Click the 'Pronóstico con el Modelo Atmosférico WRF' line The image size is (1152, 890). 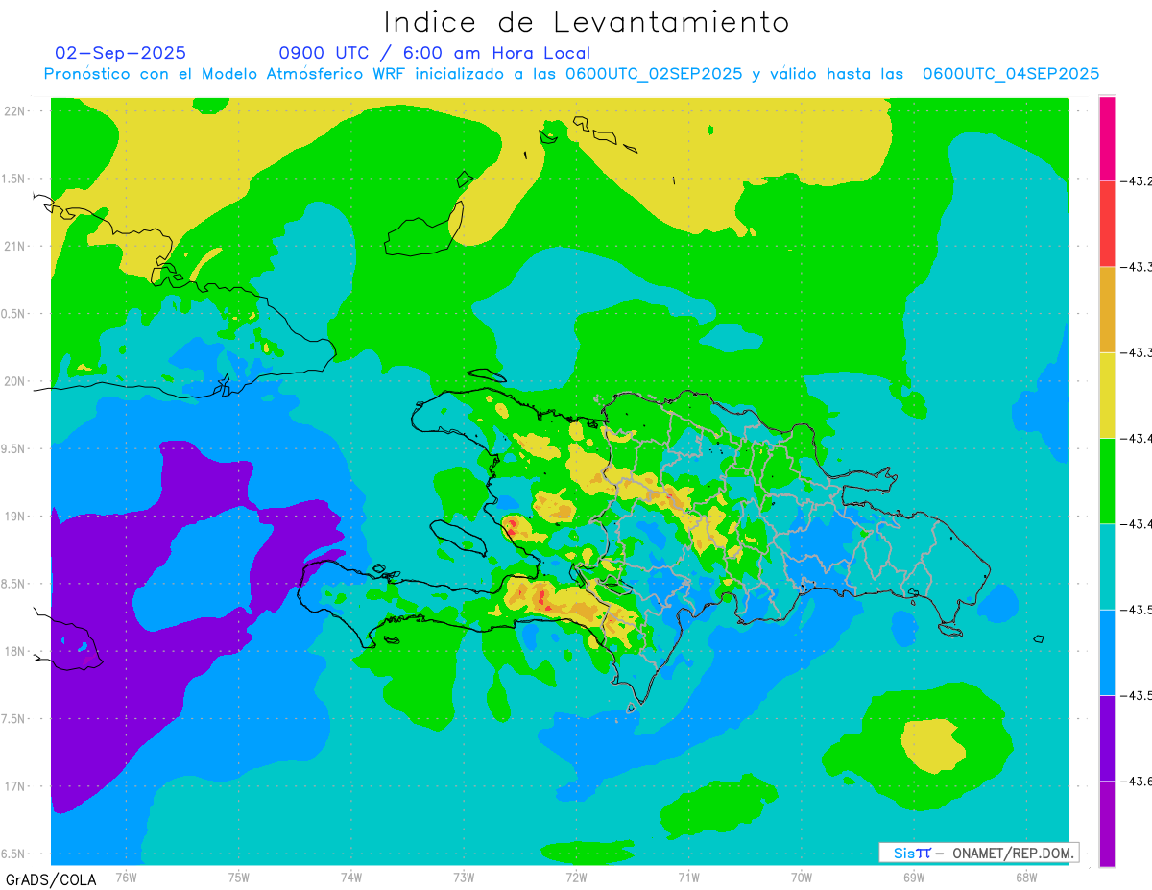[571, 74]
